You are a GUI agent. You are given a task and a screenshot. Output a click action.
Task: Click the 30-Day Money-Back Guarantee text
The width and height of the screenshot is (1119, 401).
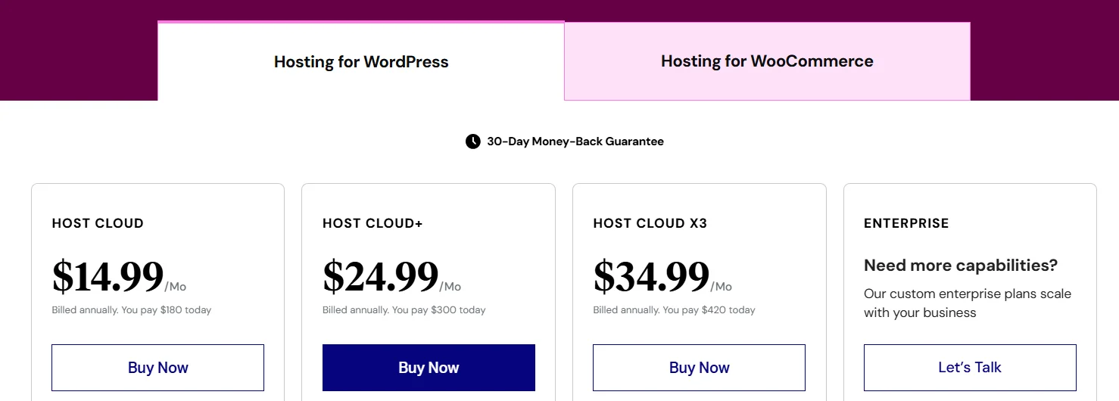(x=575, y=141)
